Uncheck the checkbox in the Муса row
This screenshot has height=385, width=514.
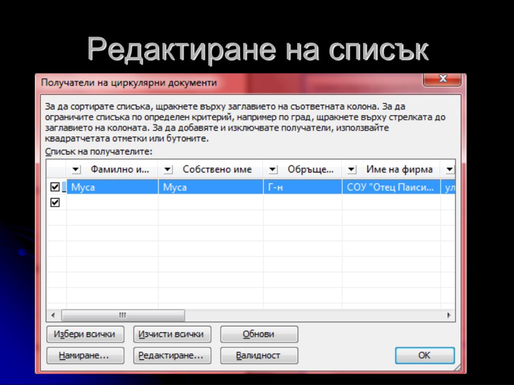click(55, 187)
